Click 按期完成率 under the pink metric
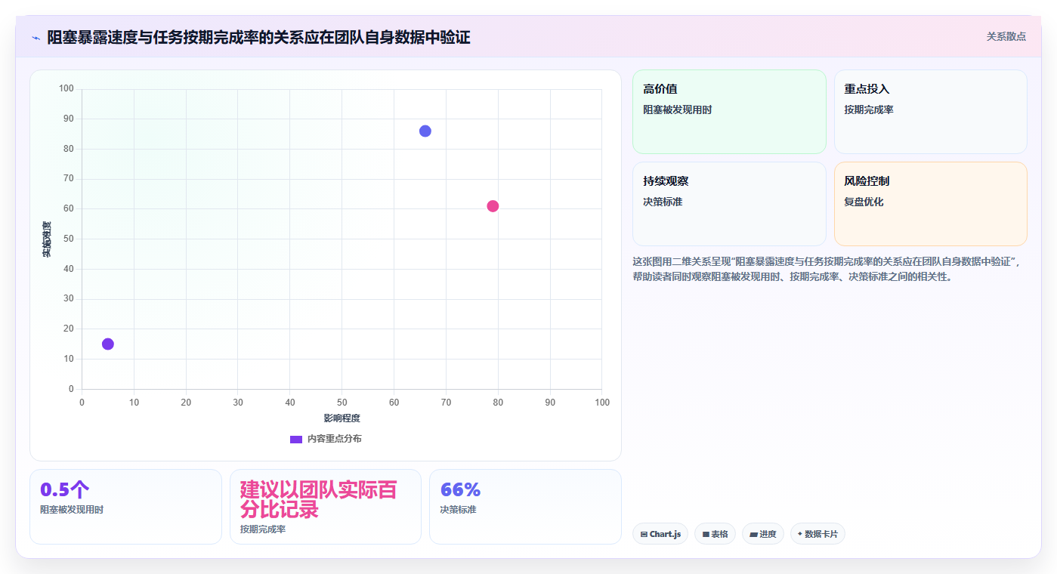 point(263,529)
